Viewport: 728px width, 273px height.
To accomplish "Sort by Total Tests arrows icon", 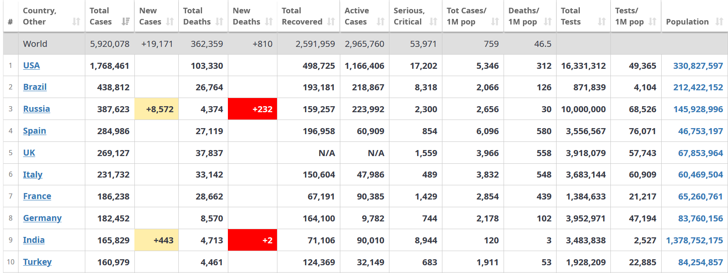I will [602, 21].
